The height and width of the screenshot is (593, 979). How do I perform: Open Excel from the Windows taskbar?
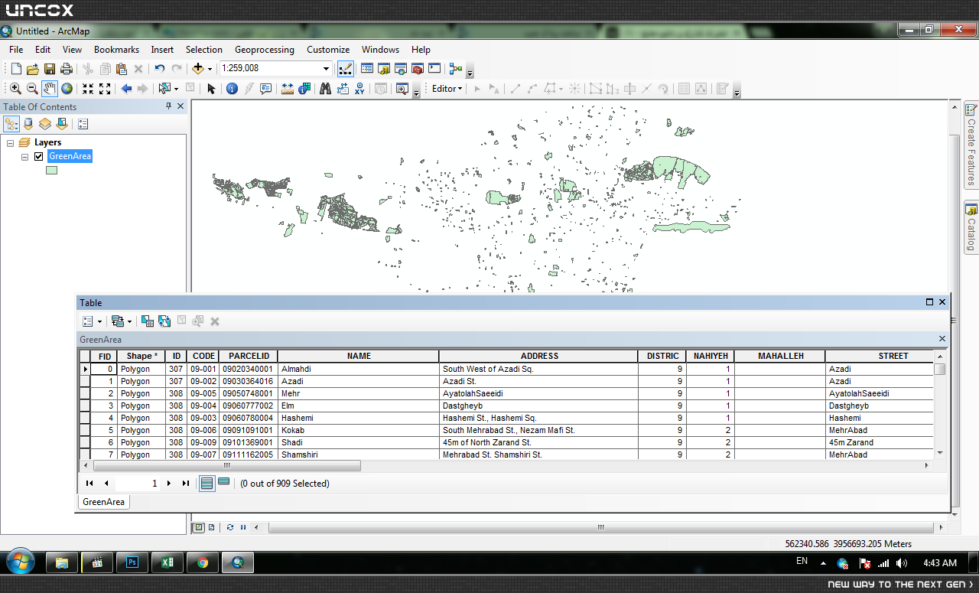point(168,562)
